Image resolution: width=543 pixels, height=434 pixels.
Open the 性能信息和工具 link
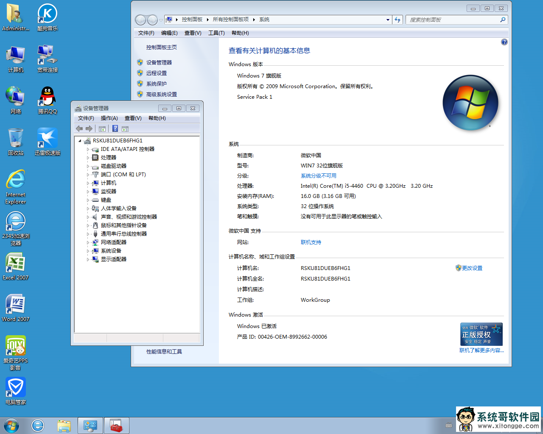164,352
